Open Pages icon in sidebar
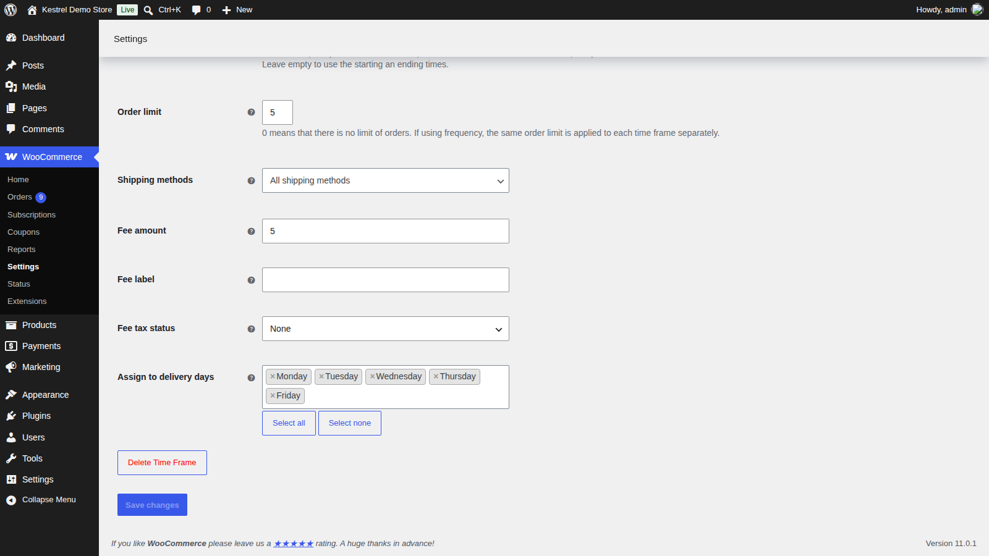The width and height of the screenshot is (989, 556). coord(11,108)
